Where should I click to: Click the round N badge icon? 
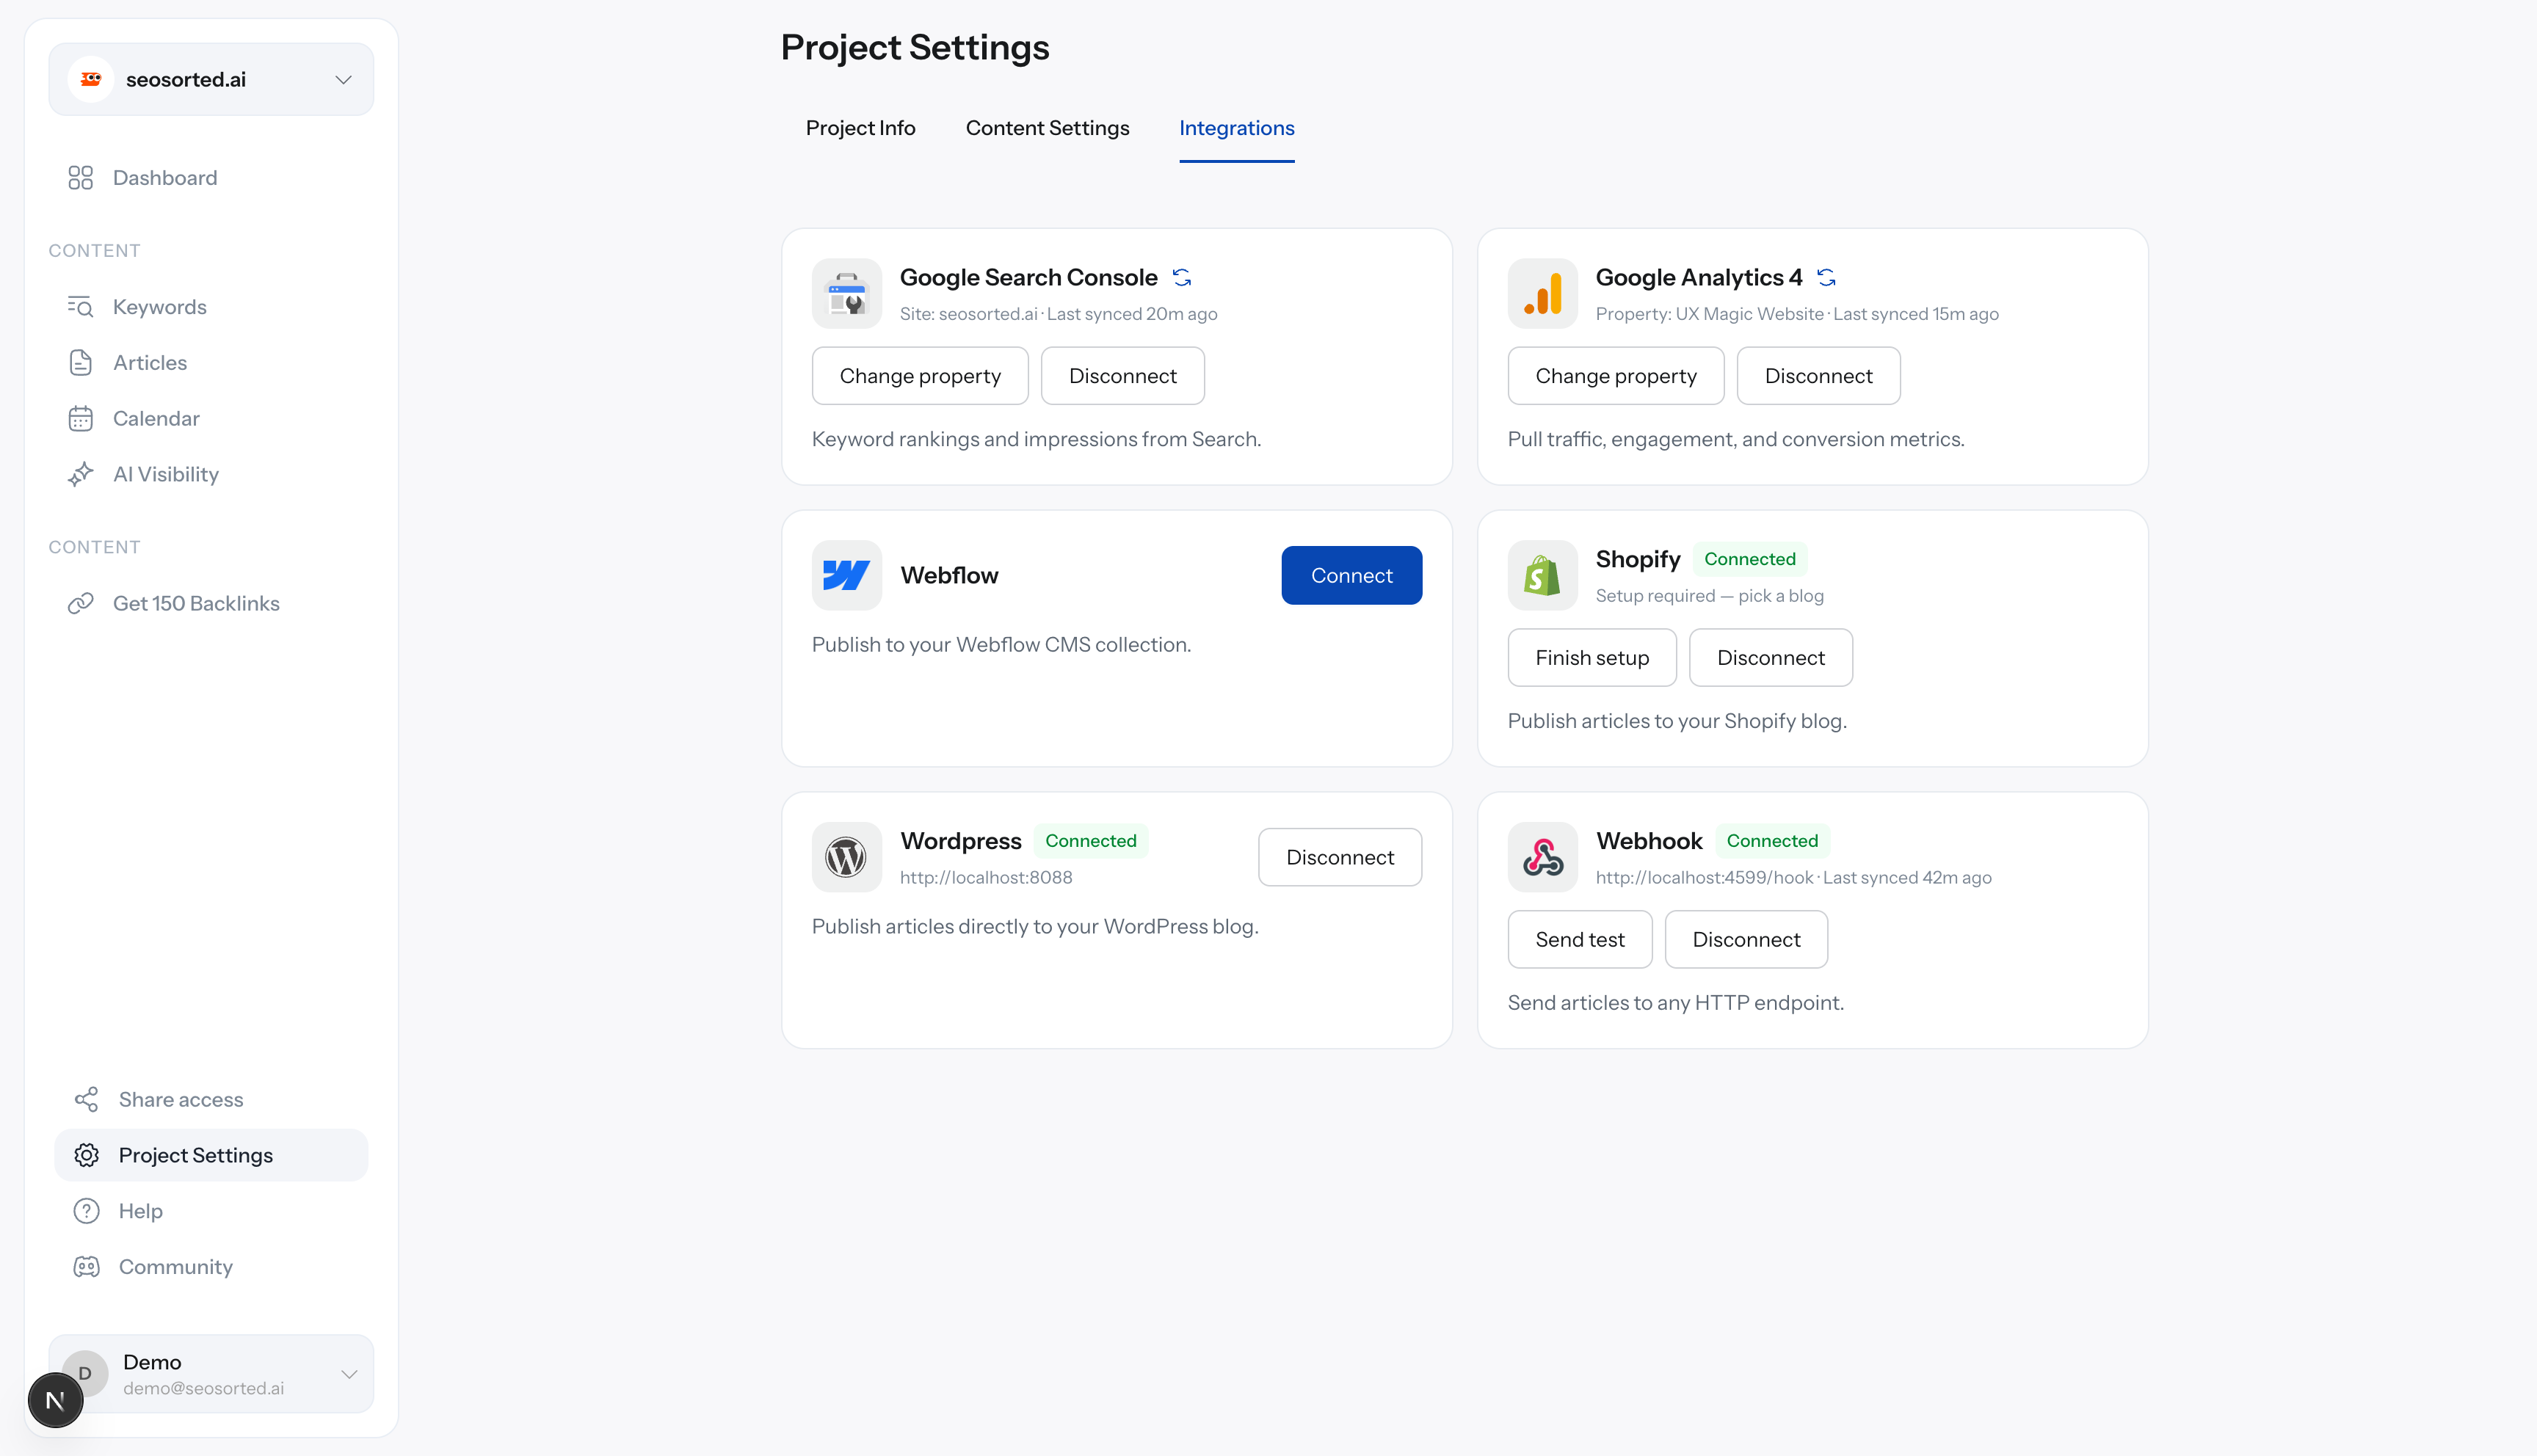[56, 1400]
